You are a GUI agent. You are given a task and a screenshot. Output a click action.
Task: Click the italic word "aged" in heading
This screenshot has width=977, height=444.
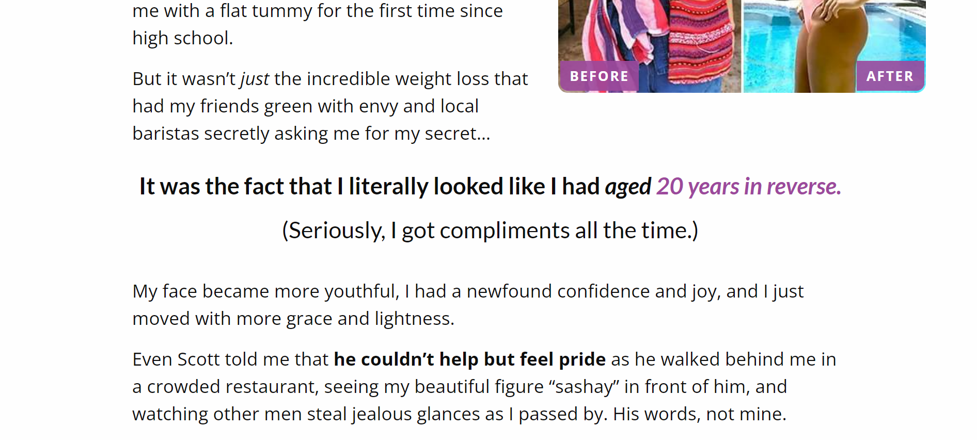[x=628, y=187]
